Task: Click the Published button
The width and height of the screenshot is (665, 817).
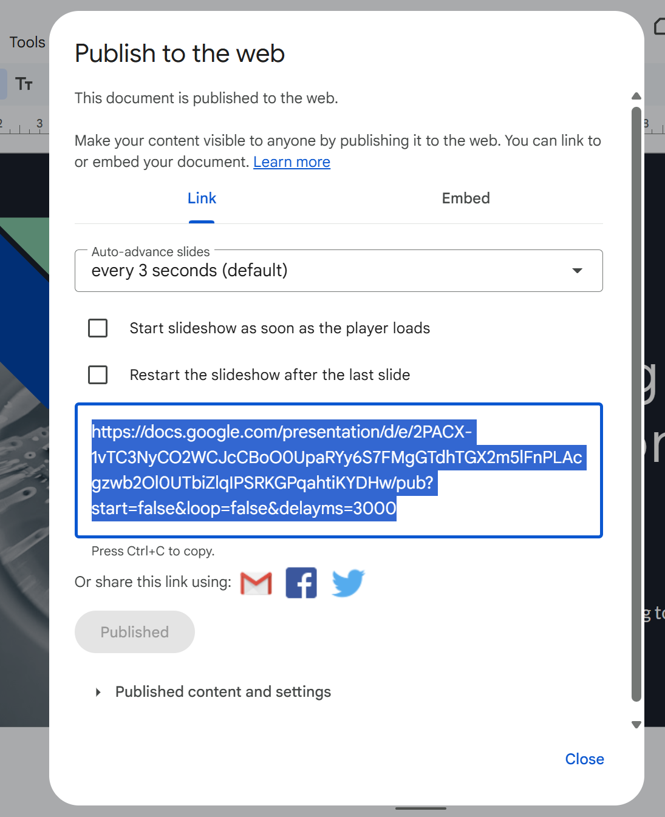Action: coord(134,632)
